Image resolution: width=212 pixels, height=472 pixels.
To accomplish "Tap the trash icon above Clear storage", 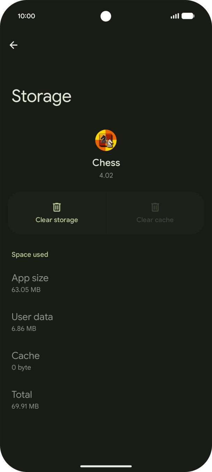I will (57, 207).
